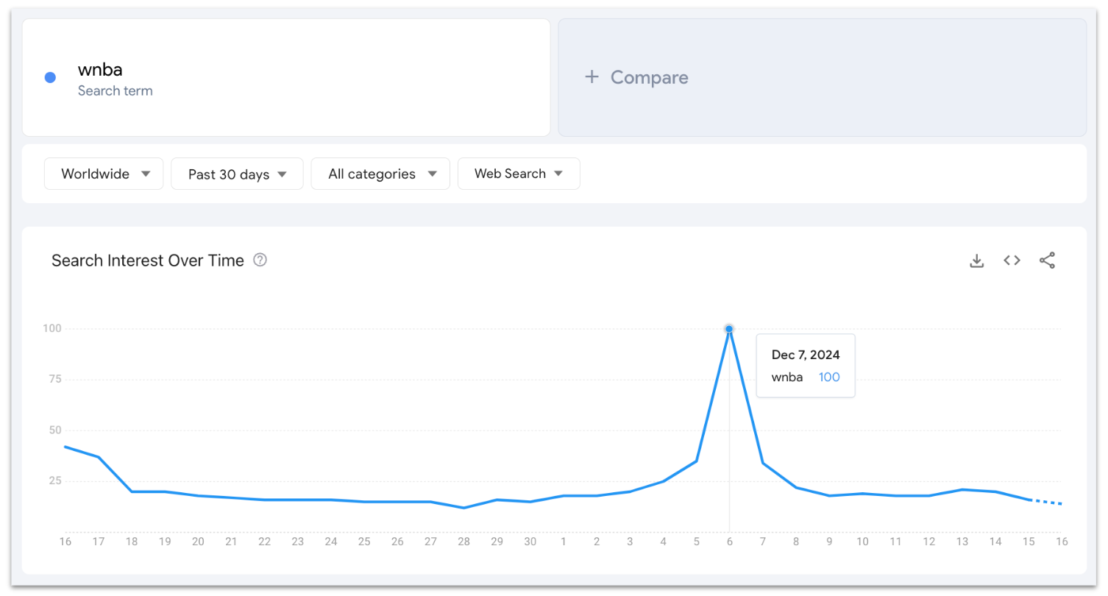Click the Search Interest Over Time title
1108x596 pixels.
coord(148,260)
